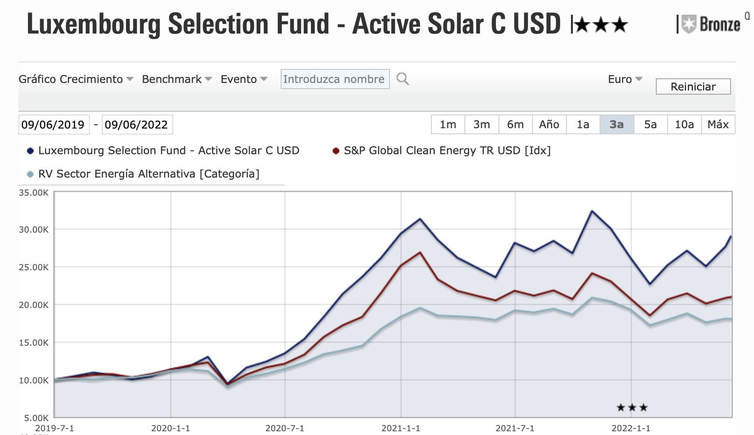Click the three-star marker on chart timeline
This screenshot has height=435, width=754.
click(x=632, y=408)
